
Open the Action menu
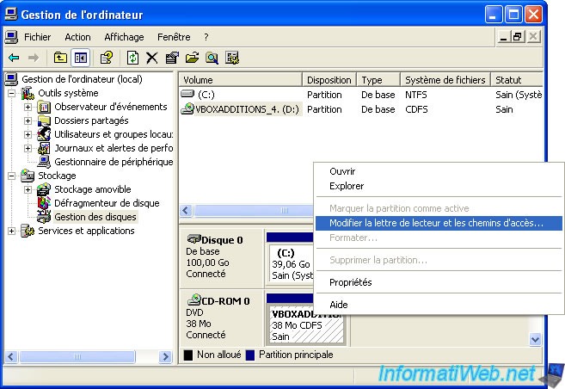[77, 37]
